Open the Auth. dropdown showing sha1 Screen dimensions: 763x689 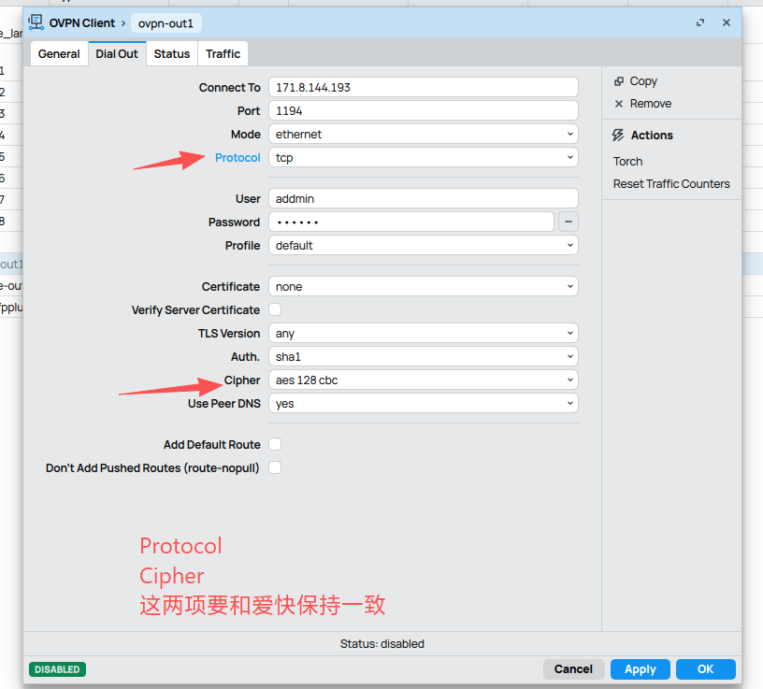click(x=423, y=357)
